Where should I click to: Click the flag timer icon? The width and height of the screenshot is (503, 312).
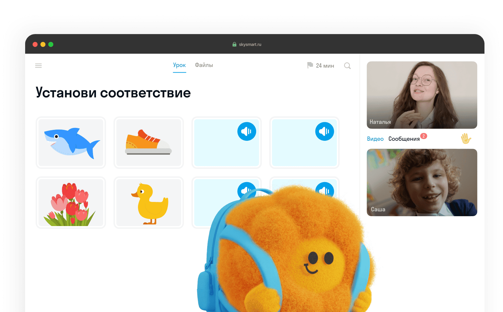(x=310, y=65)
